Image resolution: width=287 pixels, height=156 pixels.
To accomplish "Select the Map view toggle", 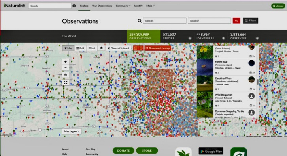I will [x=68, y=48].
